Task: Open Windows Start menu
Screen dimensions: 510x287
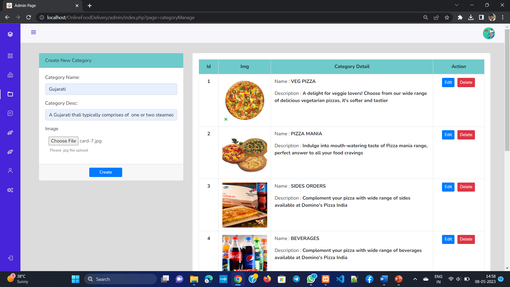Action: [75, 279]
